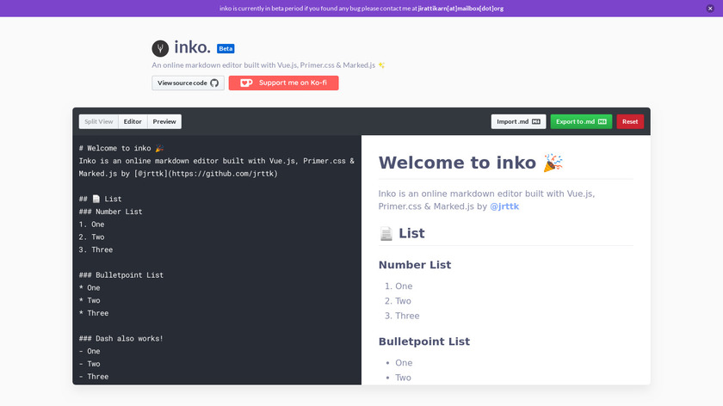Open View source code on GitHub
This screenshot has width=723, height=406.
[188, 83]
